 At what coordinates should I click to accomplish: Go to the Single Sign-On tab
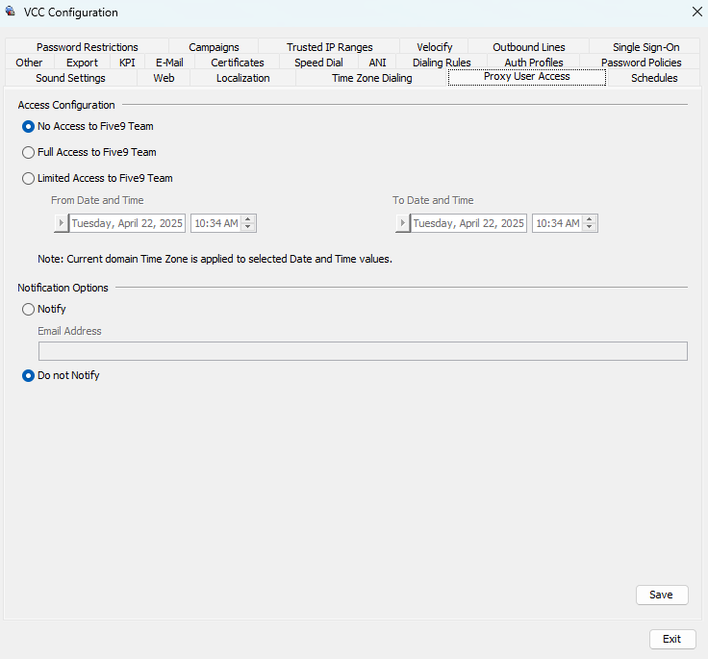(645, 47)
